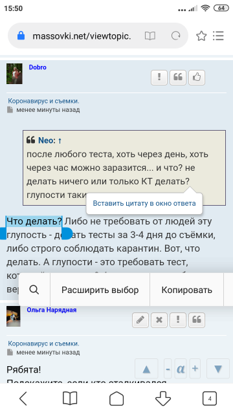233x414 pixels.
Task: Go to browser home page icon
Action: (116, 398)
